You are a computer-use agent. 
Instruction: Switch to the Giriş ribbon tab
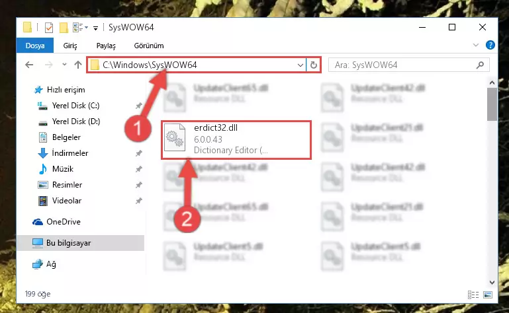pyautogui.click(x=70, y=46)
